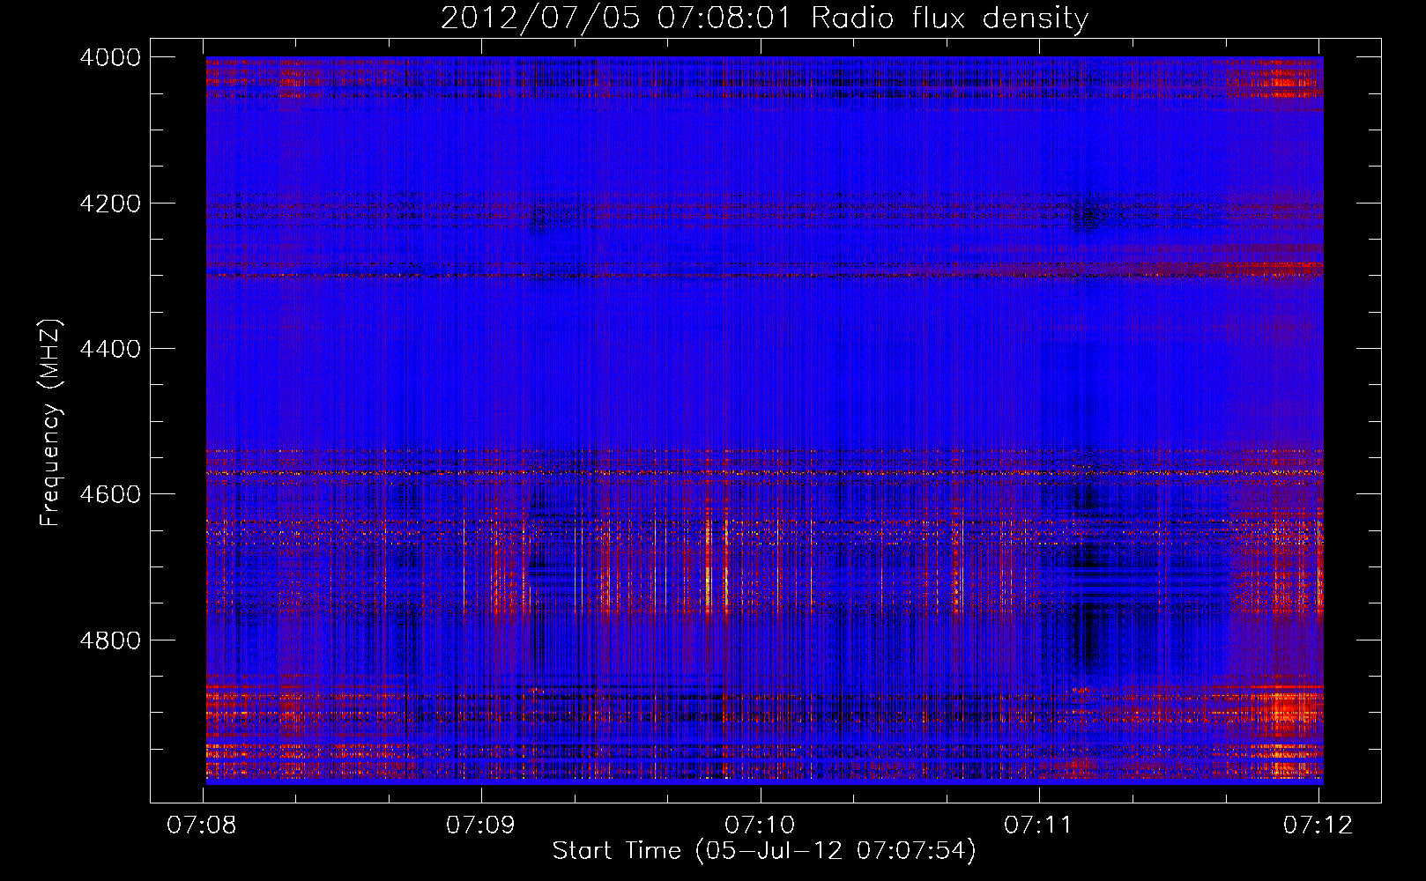Screen dimensions: 1426x881
Task: Click the plot title '2012/07/05 07:08:01 Radio flux density'
Action: coord(764,19)
